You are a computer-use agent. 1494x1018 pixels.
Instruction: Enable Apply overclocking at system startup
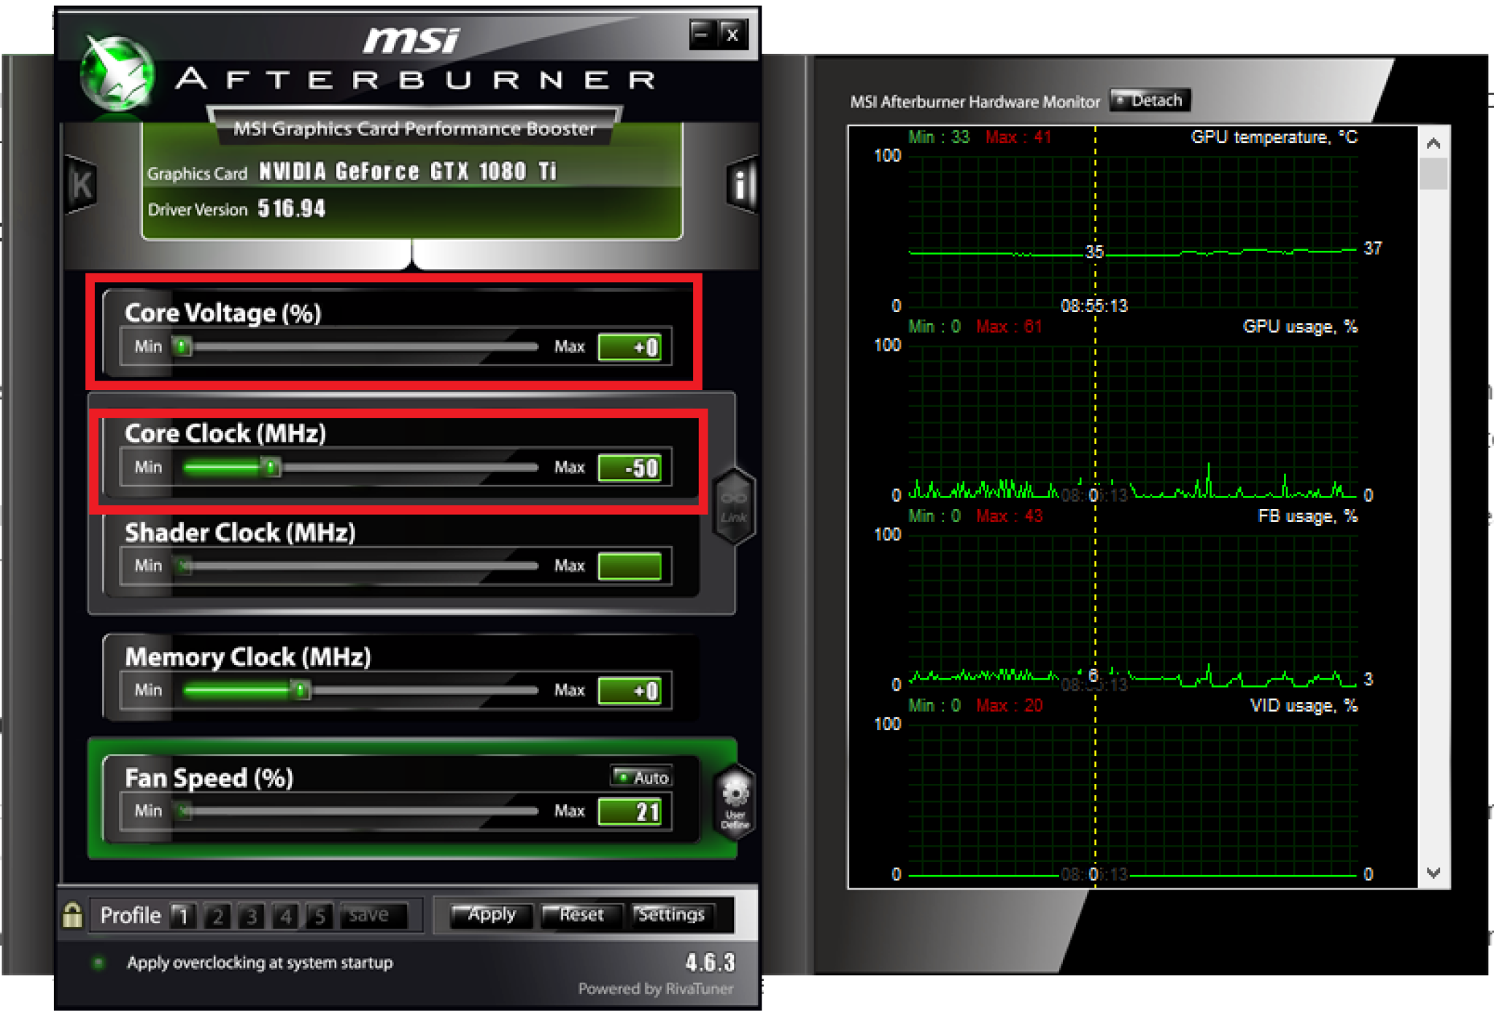(99, 963)
